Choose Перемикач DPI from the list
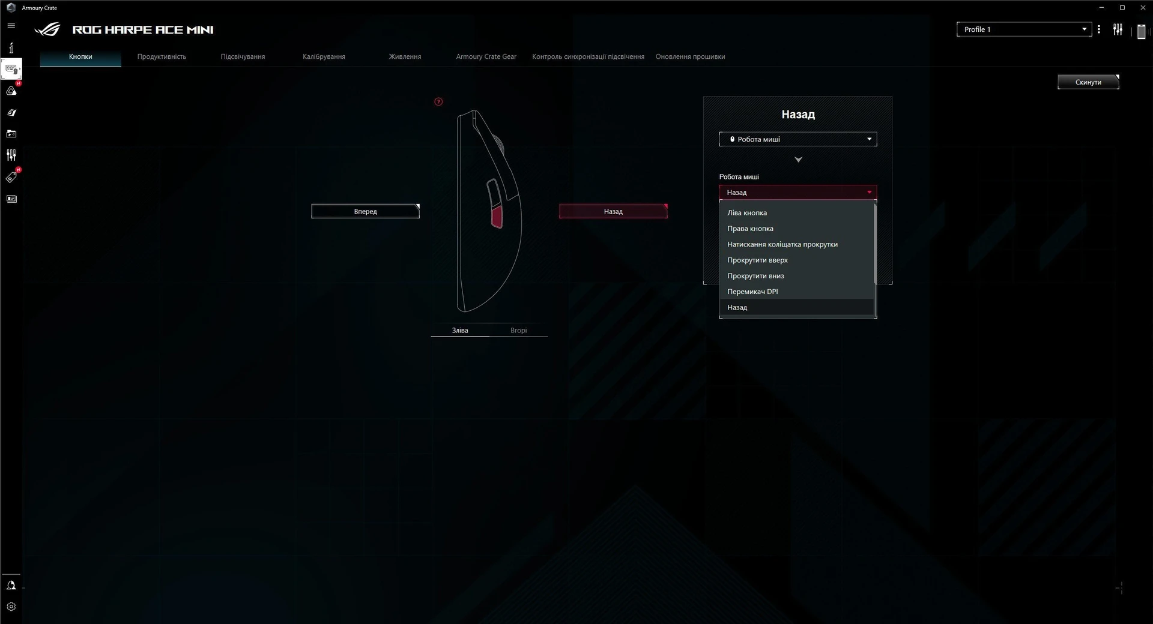 click(796, 292)
